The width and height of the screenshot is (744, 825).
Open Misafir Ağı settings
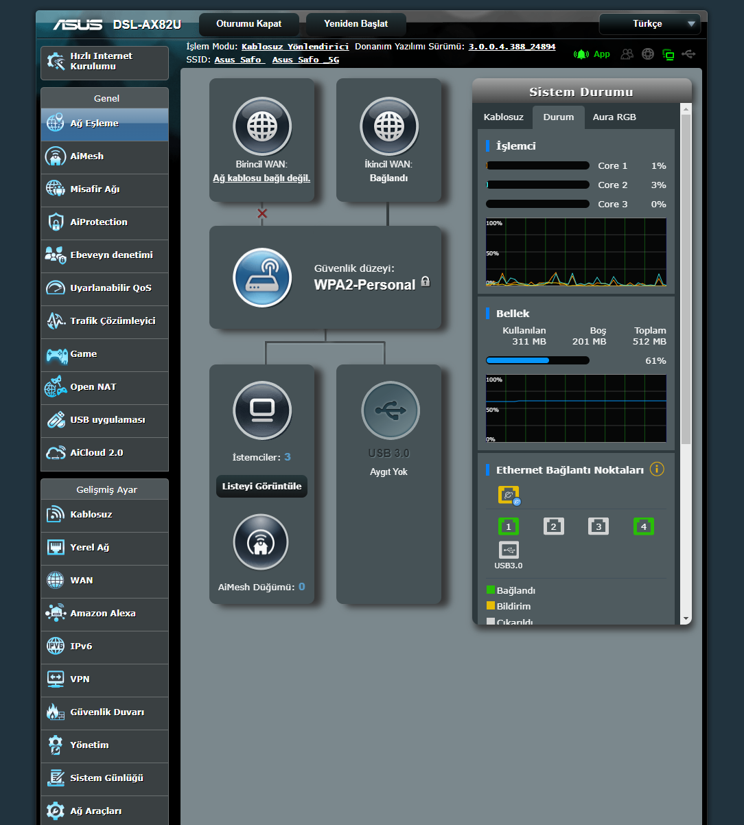click(x=104, y=190)
